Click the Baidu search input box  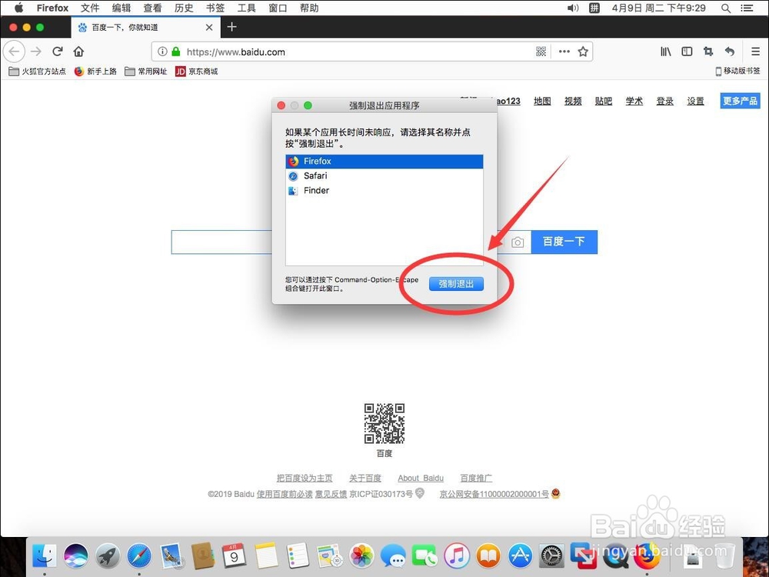pyautogui.click(x=221, y=242)
